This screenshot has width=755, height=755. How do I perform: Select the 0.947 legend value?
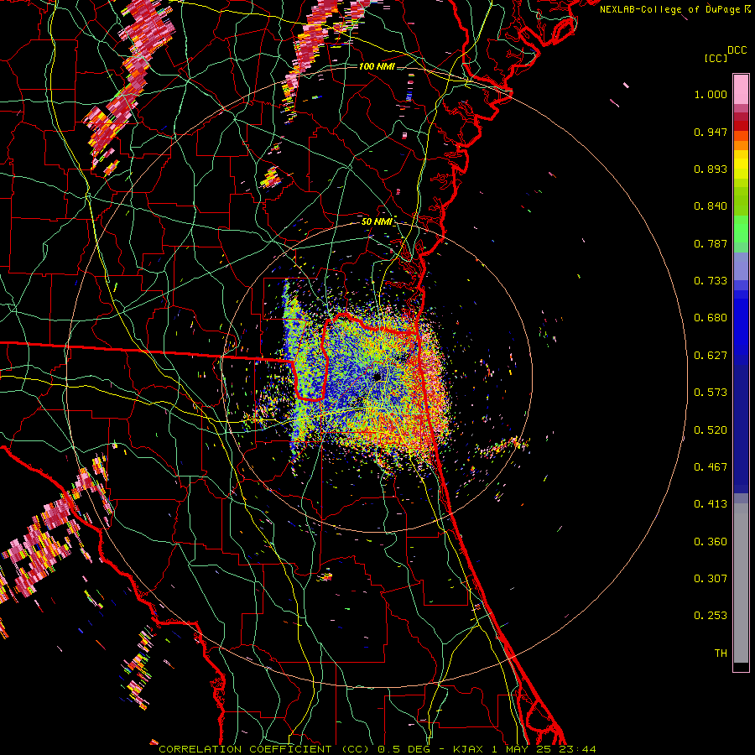[x=711, y=132]
